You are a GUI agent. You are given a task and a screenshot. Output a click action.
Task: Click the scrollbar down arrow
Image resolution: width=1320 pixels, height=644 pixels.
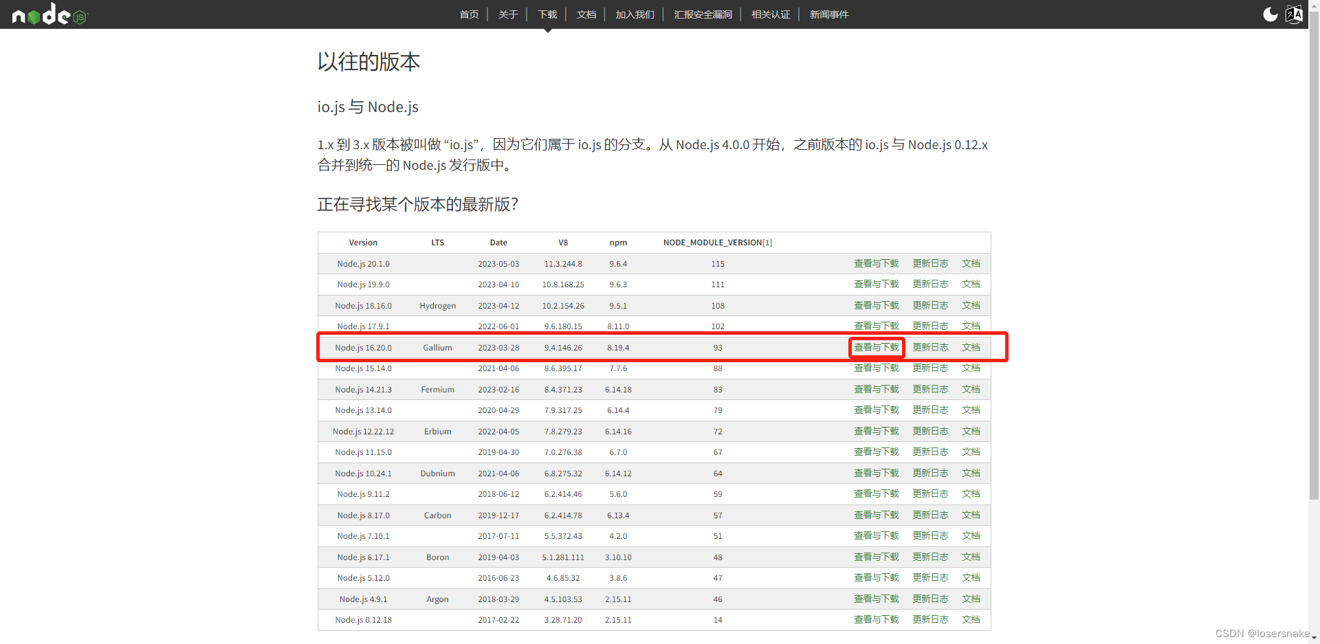point(1314,639)
